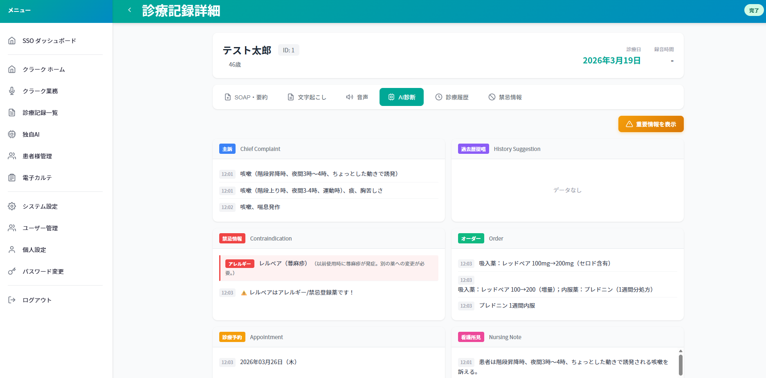Click the SSO ダッシュボード home icon
This screenshot has width=766, height=378.
[12, 40]
